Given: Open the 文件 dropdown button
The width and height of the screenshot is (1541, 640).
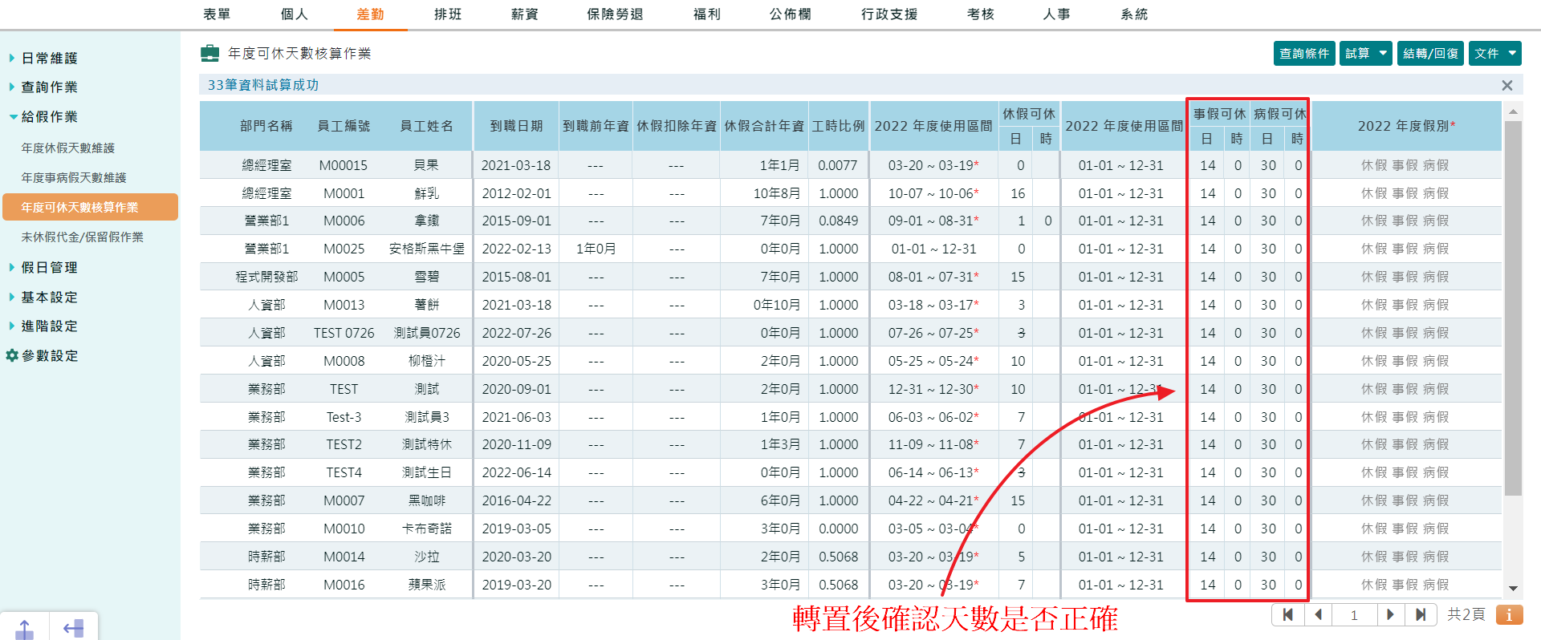Looking at the screenshot, I should 1495,54.
